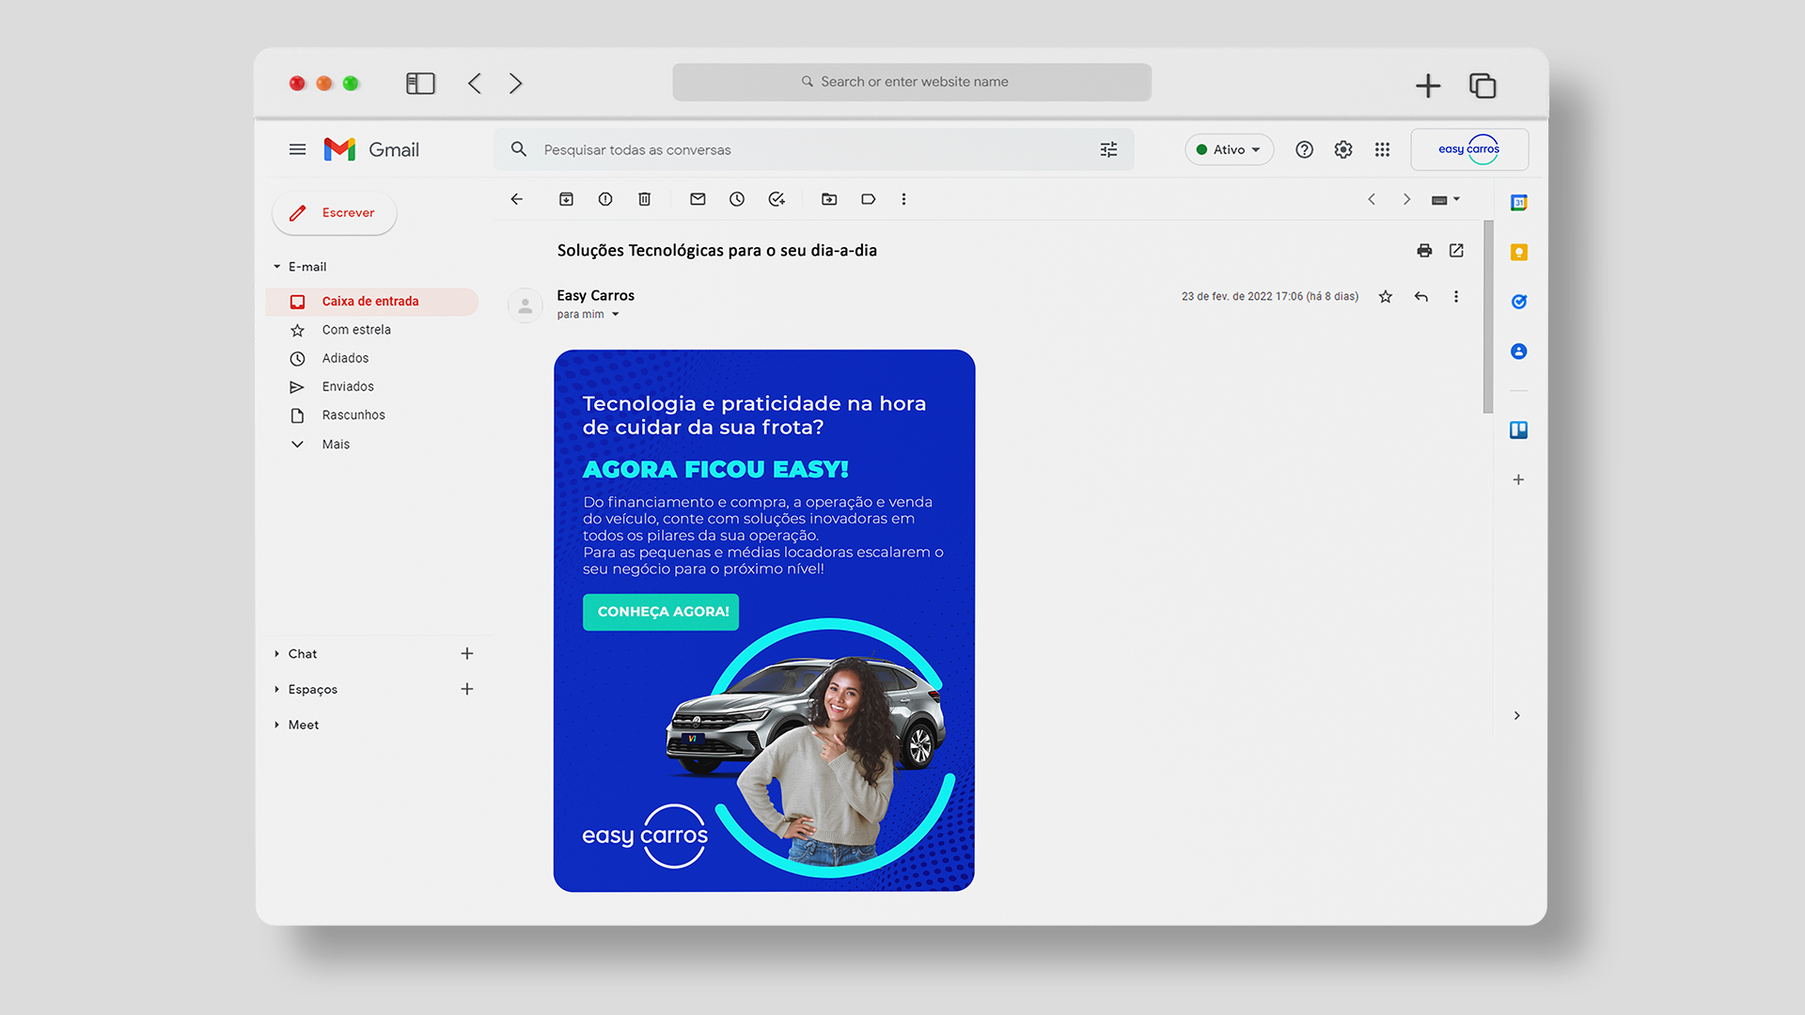Open the Help question mark icon

(x=1304, y=149)
